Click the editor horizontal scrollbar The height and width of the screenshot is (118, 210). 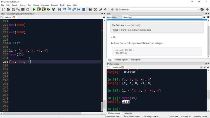[42, 113]
